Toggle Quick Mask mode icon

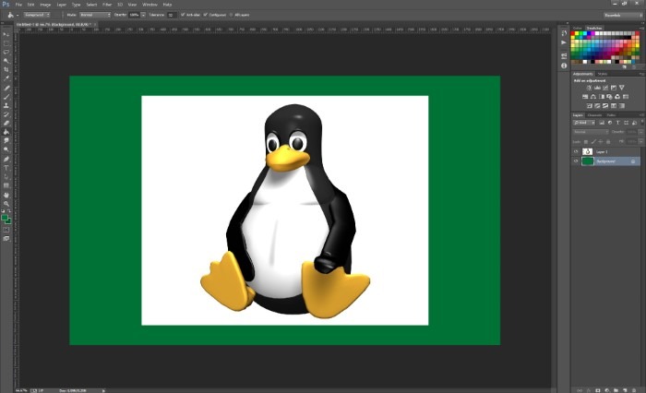[x=6, y=230]
